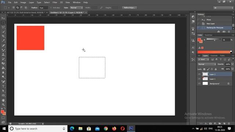Select the Path Selection tool

click(x=3, y=91)
